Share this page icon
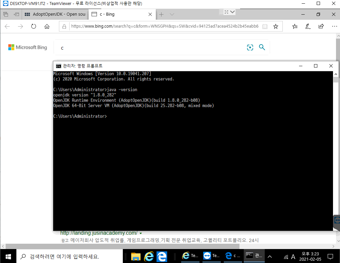The image size is (340, 263). (321, 26)
